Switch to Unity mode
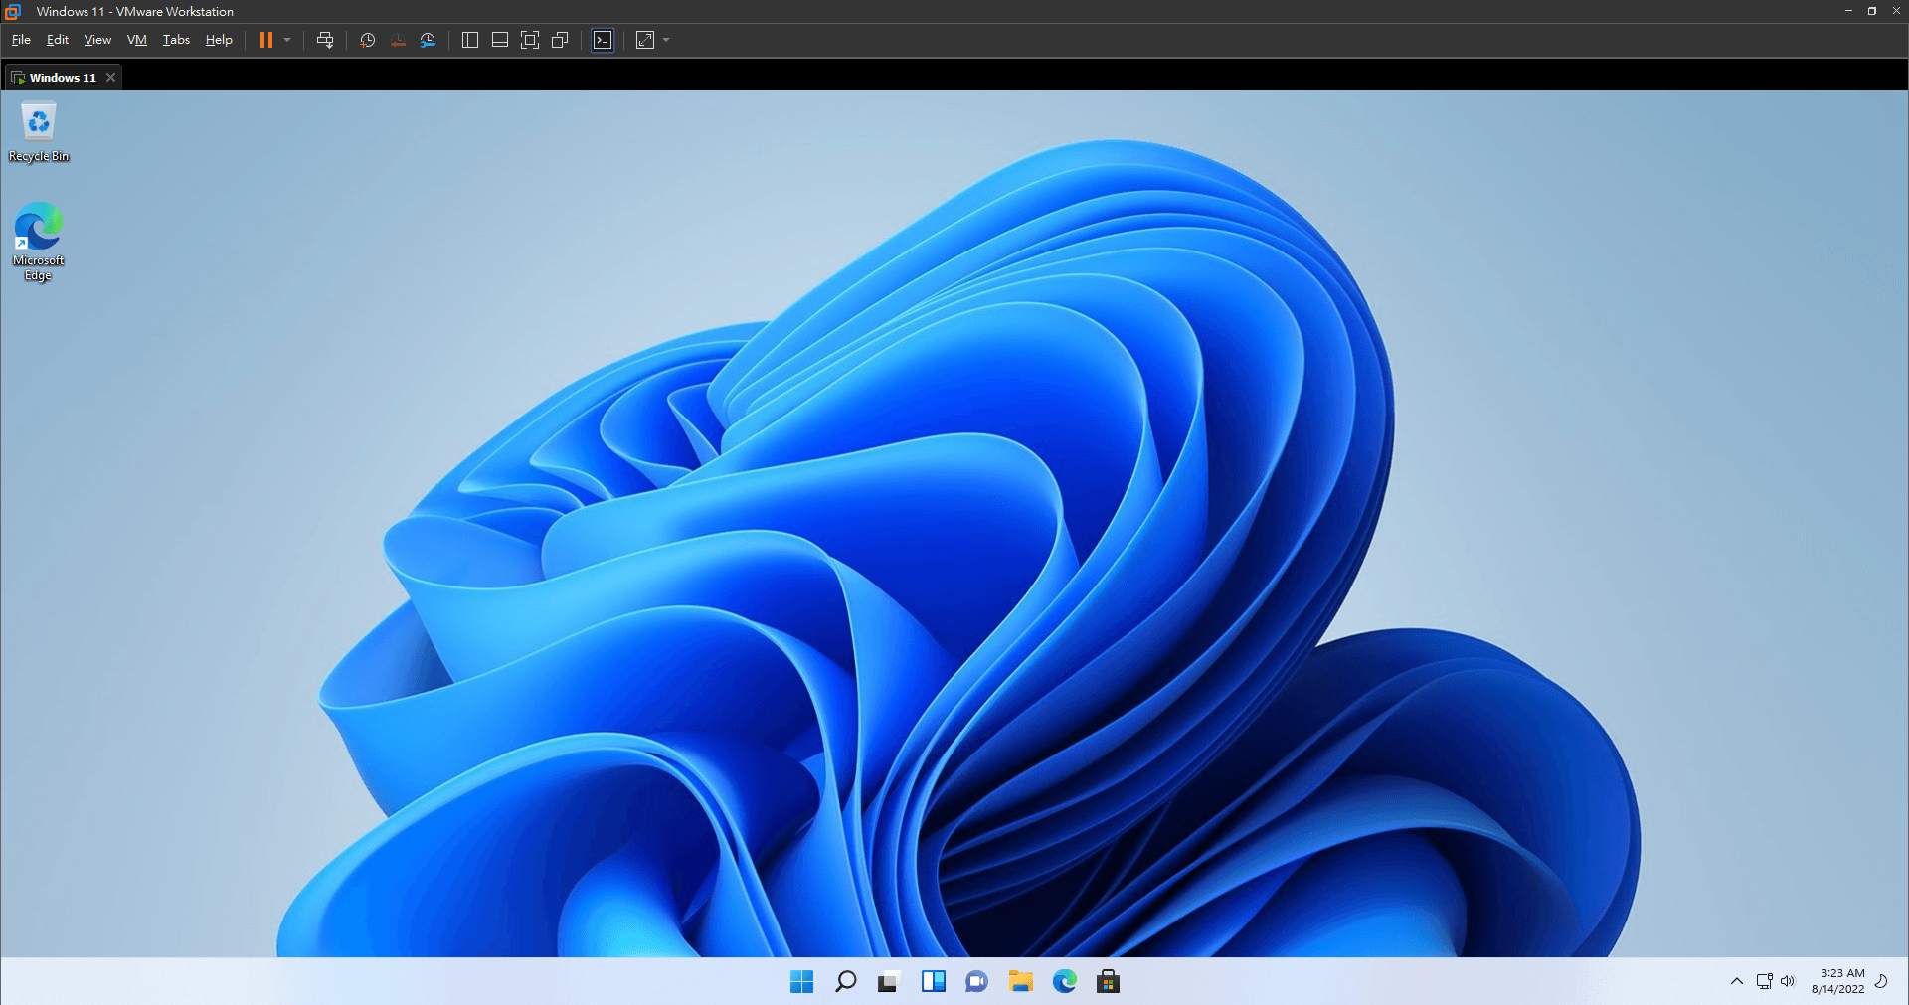 click(560, 40)
